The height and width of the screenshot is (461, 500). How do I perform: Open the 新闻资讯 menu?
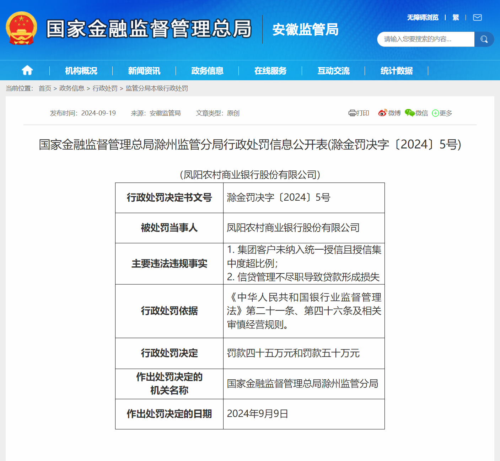click(144, 71)
